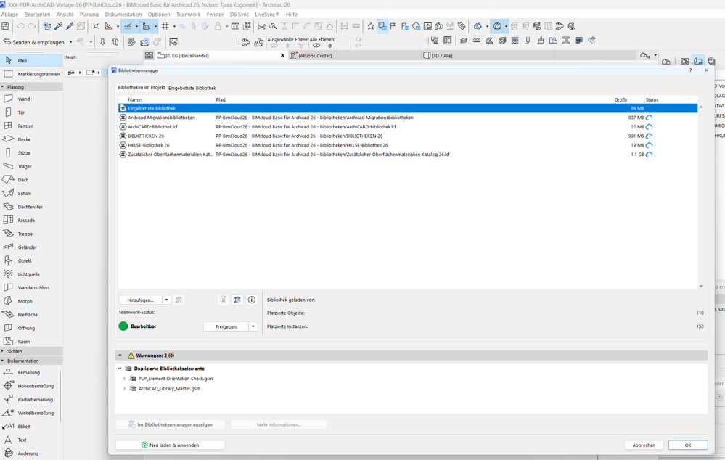Select the Markierungsrahmen marquee tool
Viewport: 725px width, 460px height.
pyautogui.click(x=31, y=74)
